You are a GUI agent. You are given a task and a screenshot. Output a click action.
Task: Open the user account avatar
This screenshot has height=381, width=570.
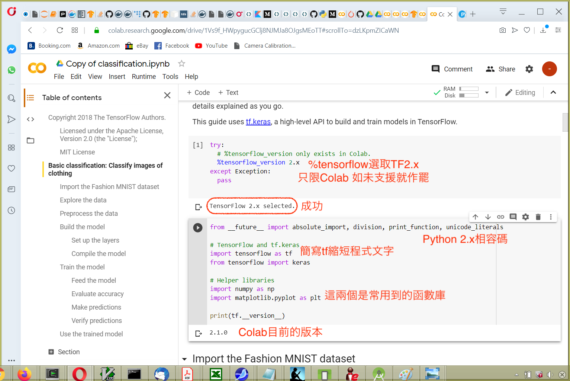pyautogui.click(x=549, y=69)
